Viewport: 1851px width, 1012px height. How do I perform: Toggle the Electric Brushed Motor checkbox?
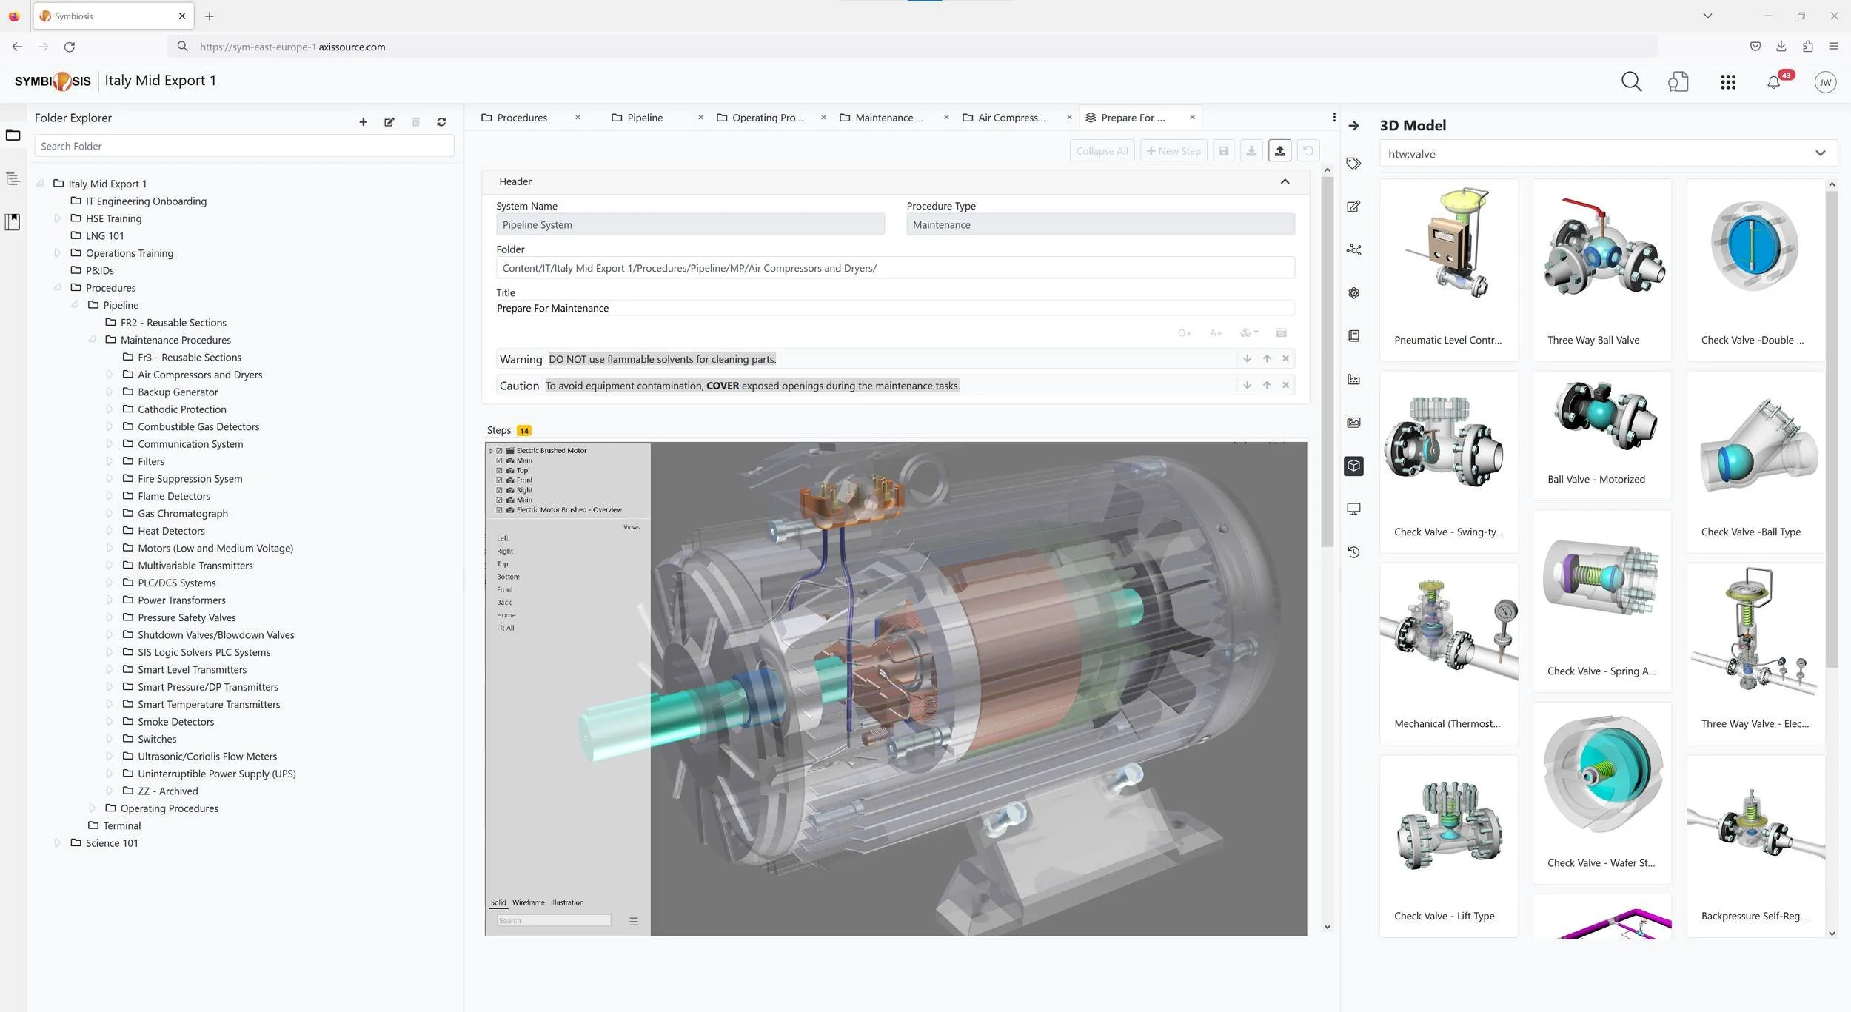499,451
